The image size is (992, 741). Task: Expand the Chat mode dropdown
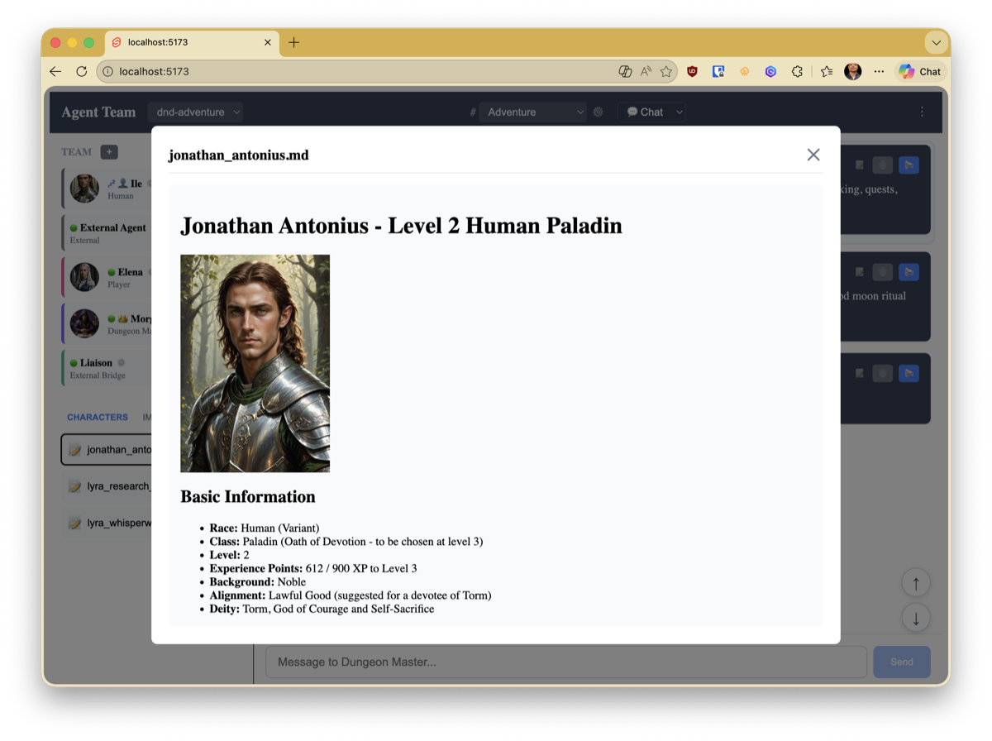click(x=654, y=112)
